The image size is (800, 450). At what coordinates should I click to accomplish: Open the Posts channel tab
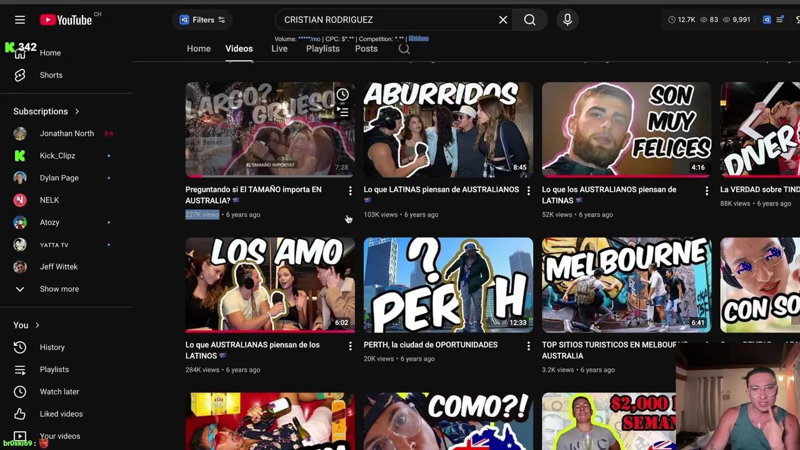(366, 49)
